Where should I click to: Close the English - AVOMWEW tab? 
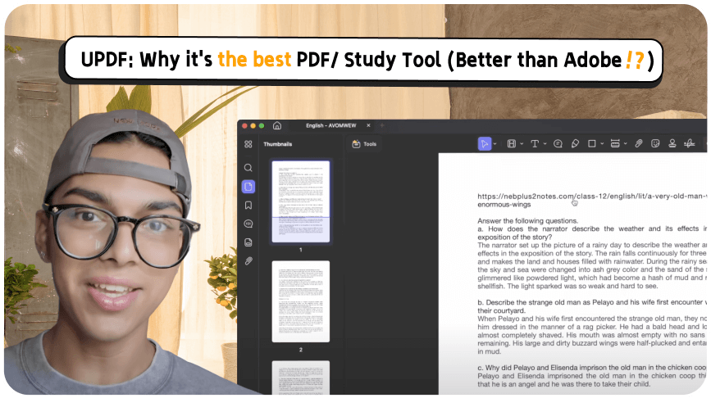pyautogui.click(x=368, y=125)
